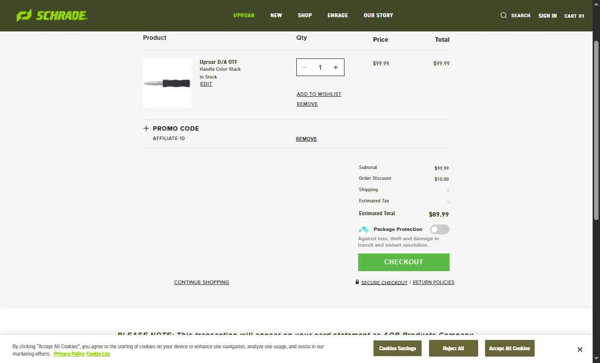Decrease quantity with minus button
The width and height of the screenshot is (600, 363).
pyautogui.click(x=304, y=67)
